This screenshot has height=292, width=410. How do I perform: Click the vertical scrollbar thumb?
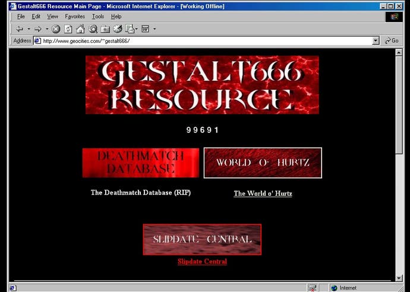point(399,105)
